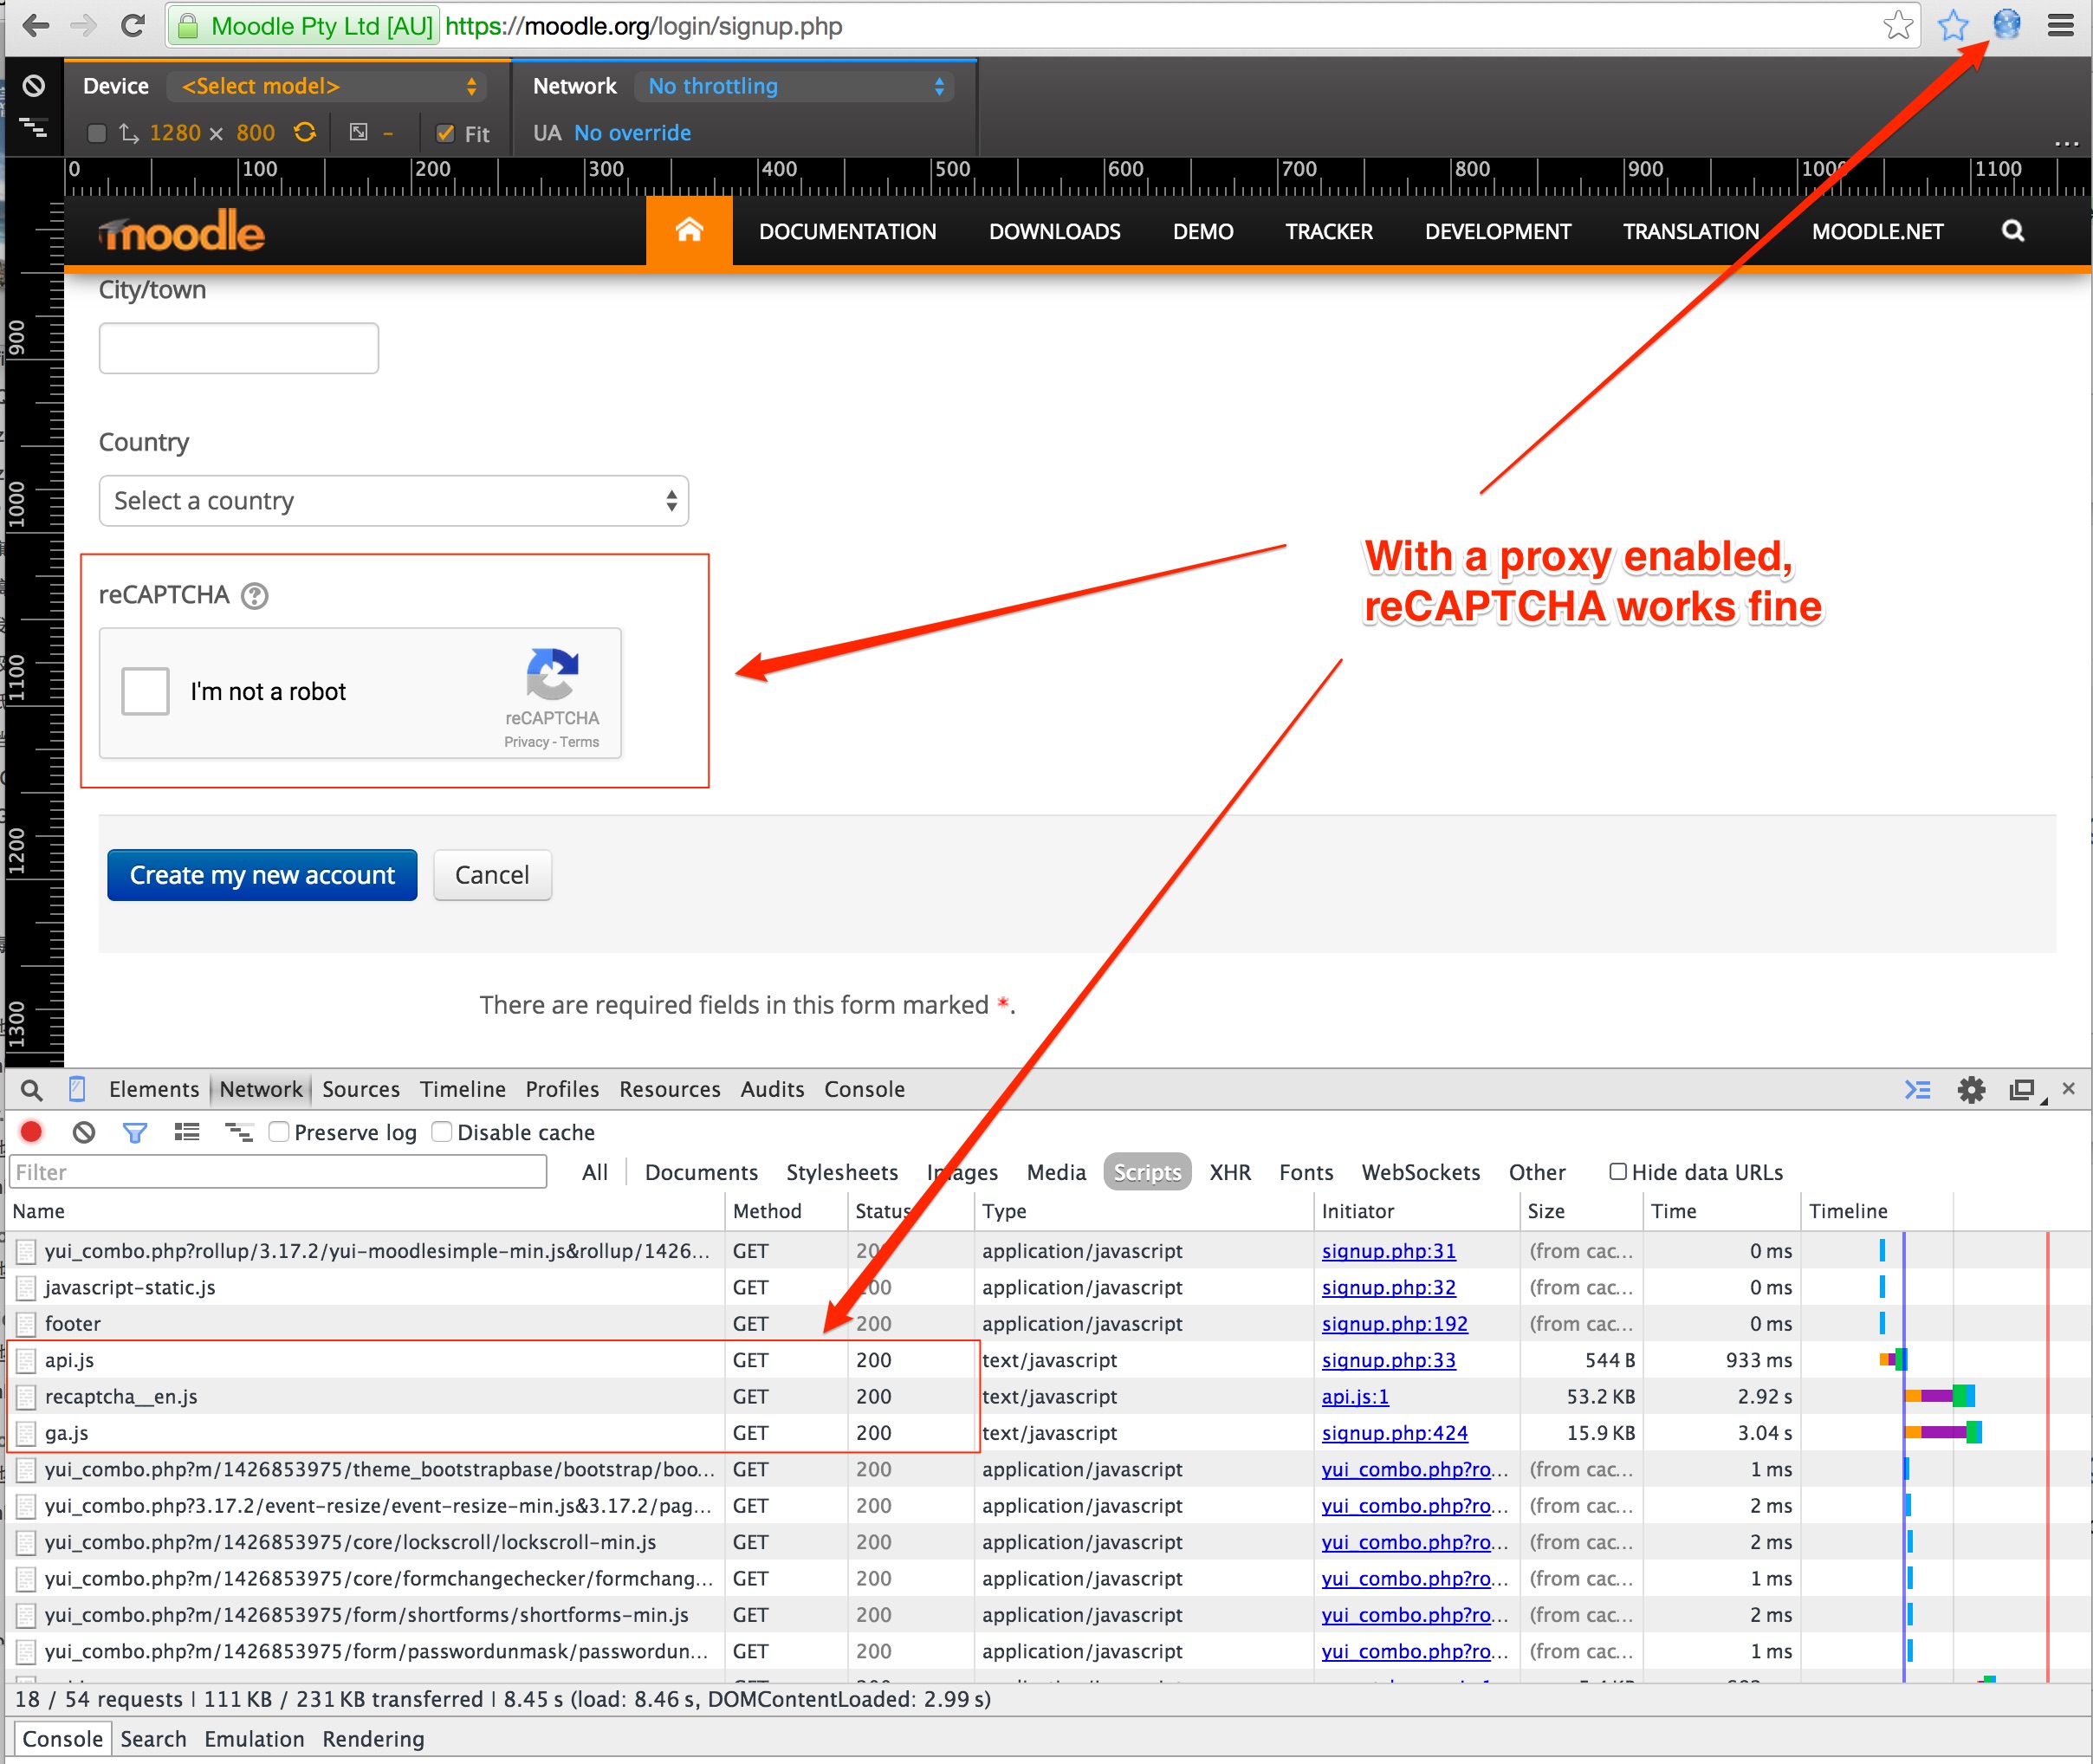
Task: Open the Audits tab
Action: [772, 1090]
